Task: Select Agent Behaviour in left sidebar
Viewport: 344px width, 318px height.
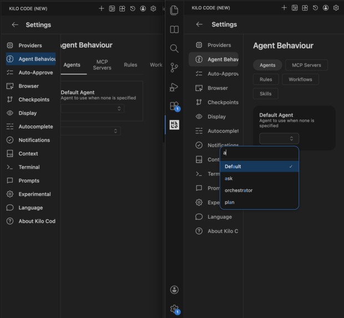Action: (31, 59)
